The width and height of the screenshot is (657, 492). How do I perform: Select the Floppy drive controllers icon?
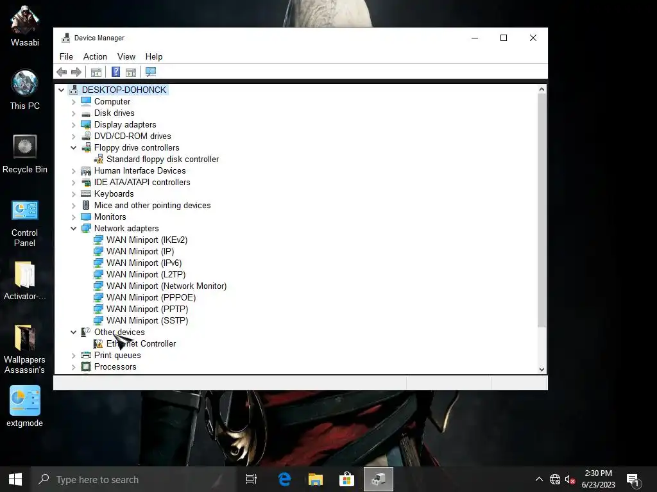86,147
